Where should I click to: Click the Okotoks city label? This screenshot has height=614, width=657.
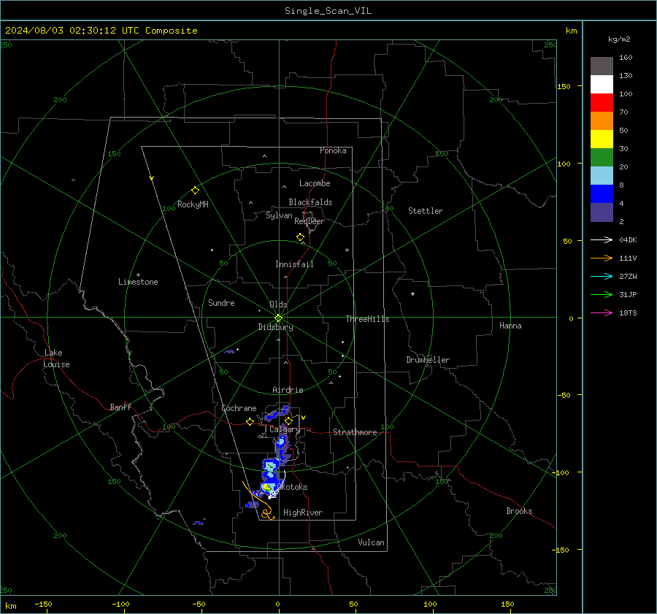[x=293, y=487]
